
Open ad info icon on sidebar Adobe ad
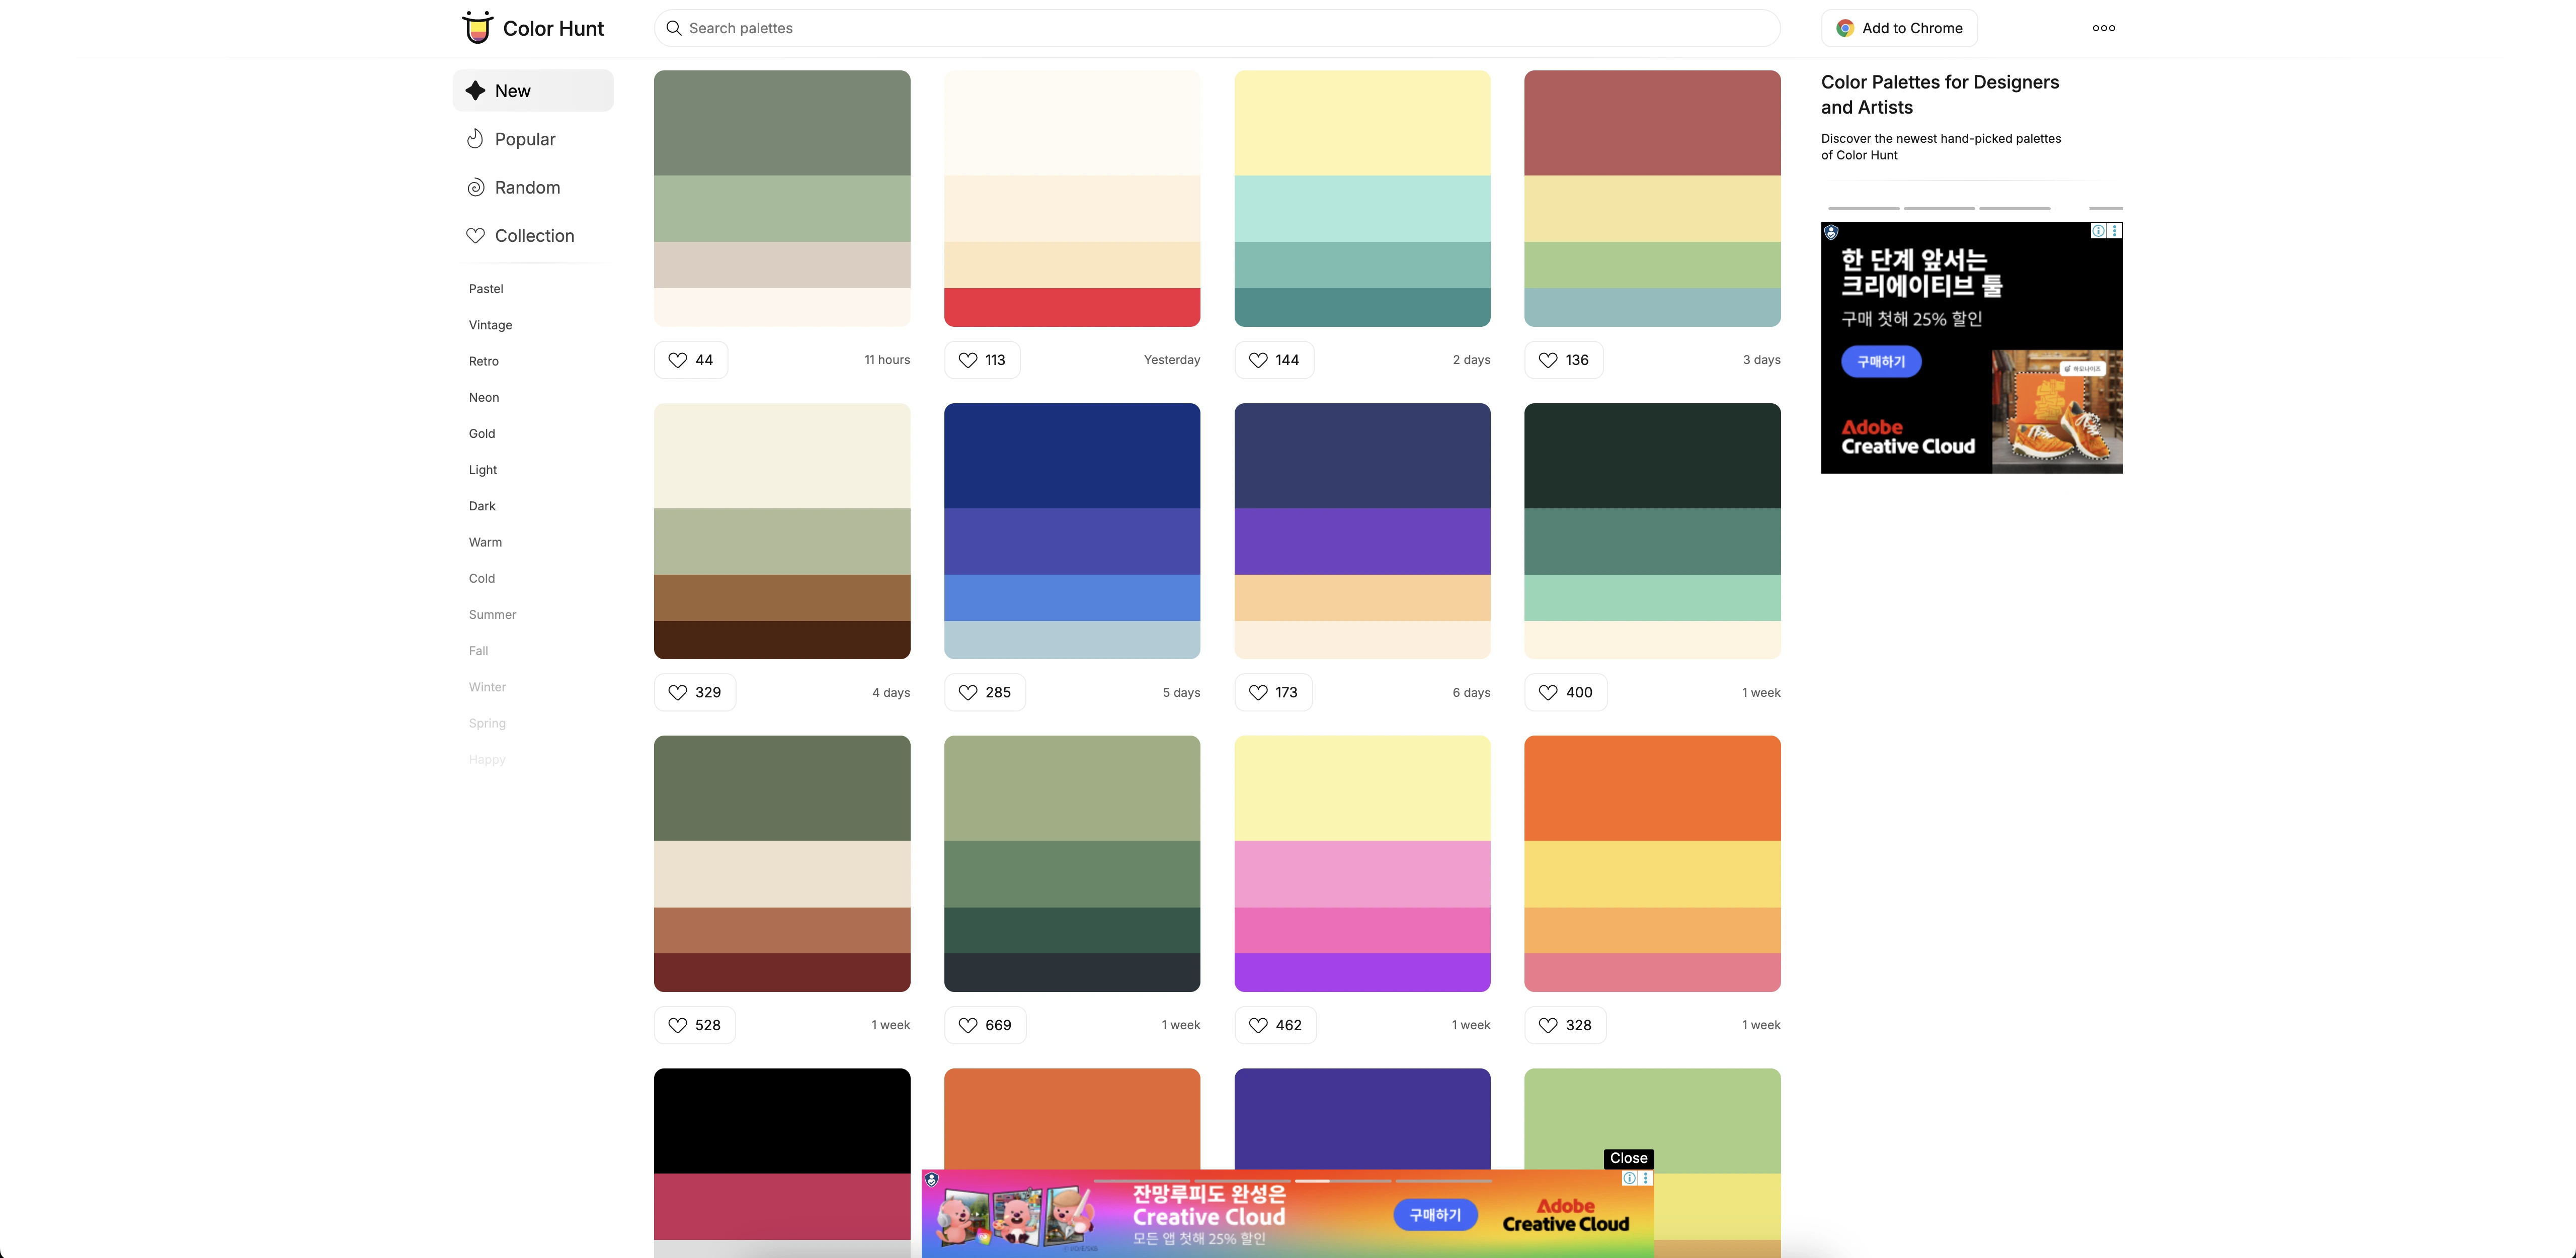point(2099,231)
